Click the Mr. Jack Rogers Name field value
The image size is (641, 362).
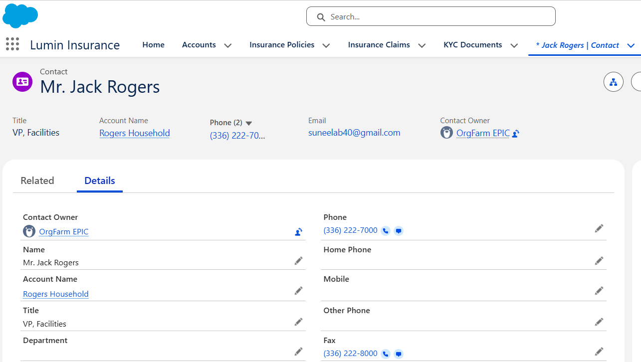[51, 263]
